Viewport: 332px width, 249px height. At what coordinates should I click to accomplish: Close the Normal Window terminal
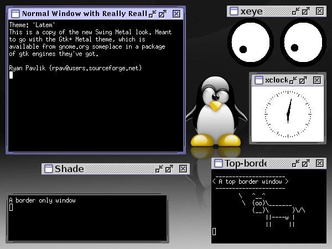tap(177, 14)
